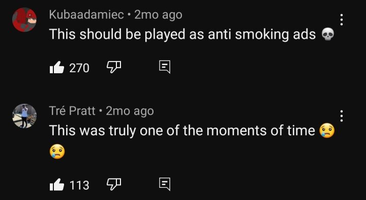Click the 270 like count
The width and height of the screenshot is (366, 200).
(79, 68)
